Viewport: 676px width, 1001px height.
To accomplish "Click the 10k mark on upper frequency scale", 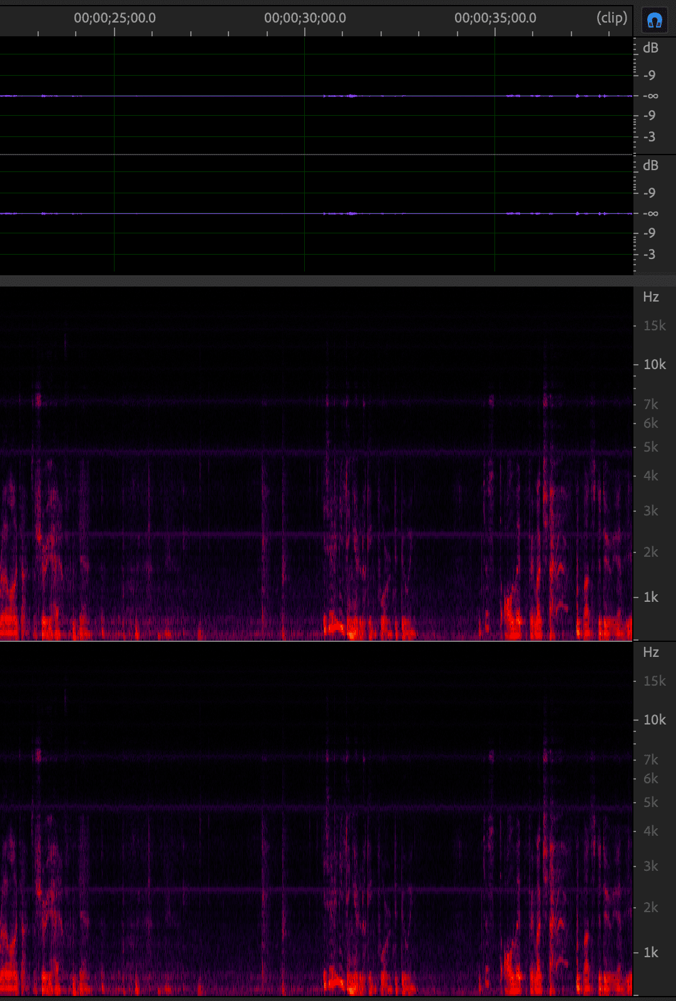I will tap(654, 365).
